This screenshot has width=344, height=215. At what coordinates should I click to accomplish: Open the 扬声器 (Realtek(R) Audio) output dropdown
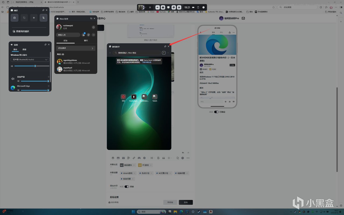[x=30, y=59]
